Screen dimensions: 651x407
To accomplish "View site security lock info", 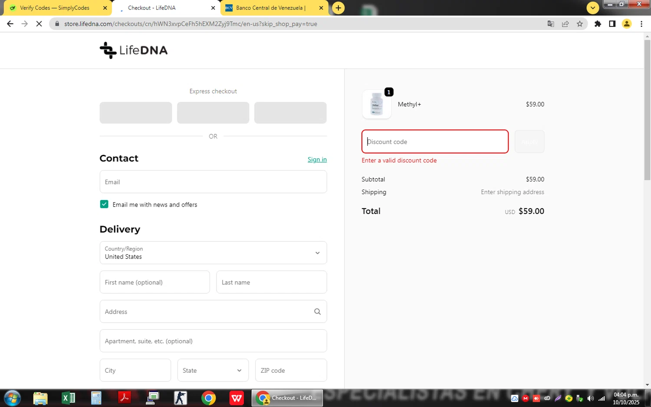I will click(x=57, y=24).
